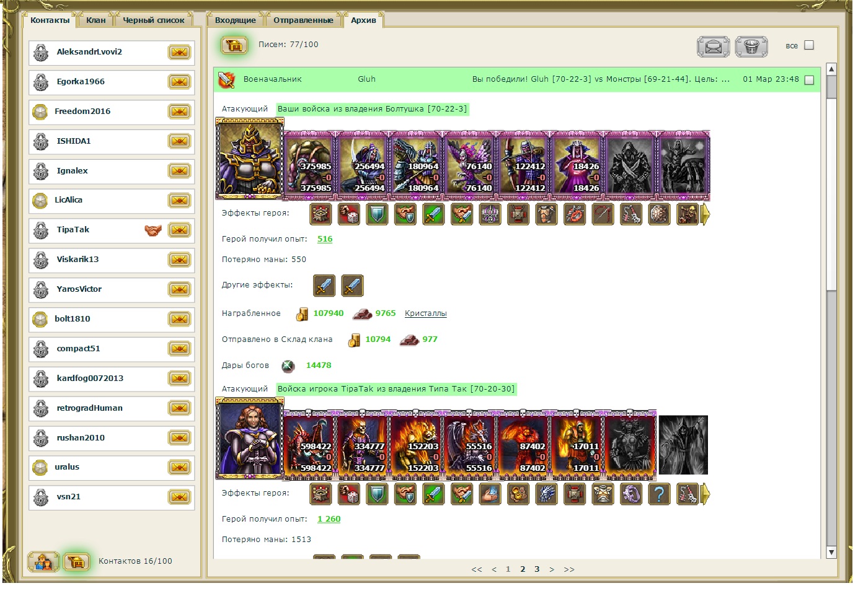Screen dimensions: 858x591
Task: Message LicAlica with the envelope icon
Action: click(x=180, y=200)
